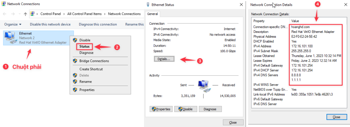The image size is (350, 127).
Task: Close the Ethernet Status window with X
Action: pos(241,4)
